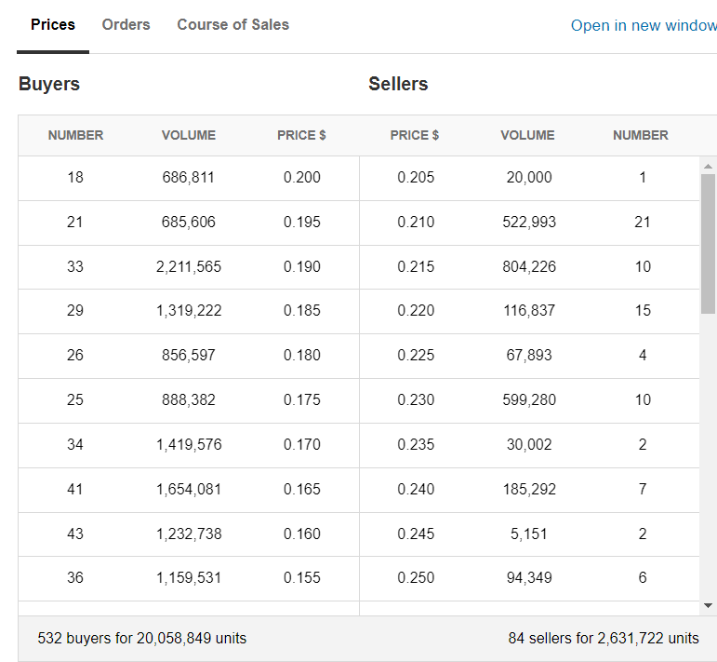Click the vertical scrollbar thumb
This screenshot has height=662, width=717.
pos(708,242)
